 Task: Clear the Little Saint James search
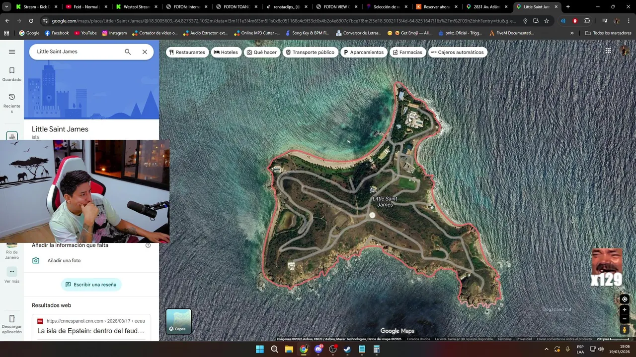click(145, 52)
